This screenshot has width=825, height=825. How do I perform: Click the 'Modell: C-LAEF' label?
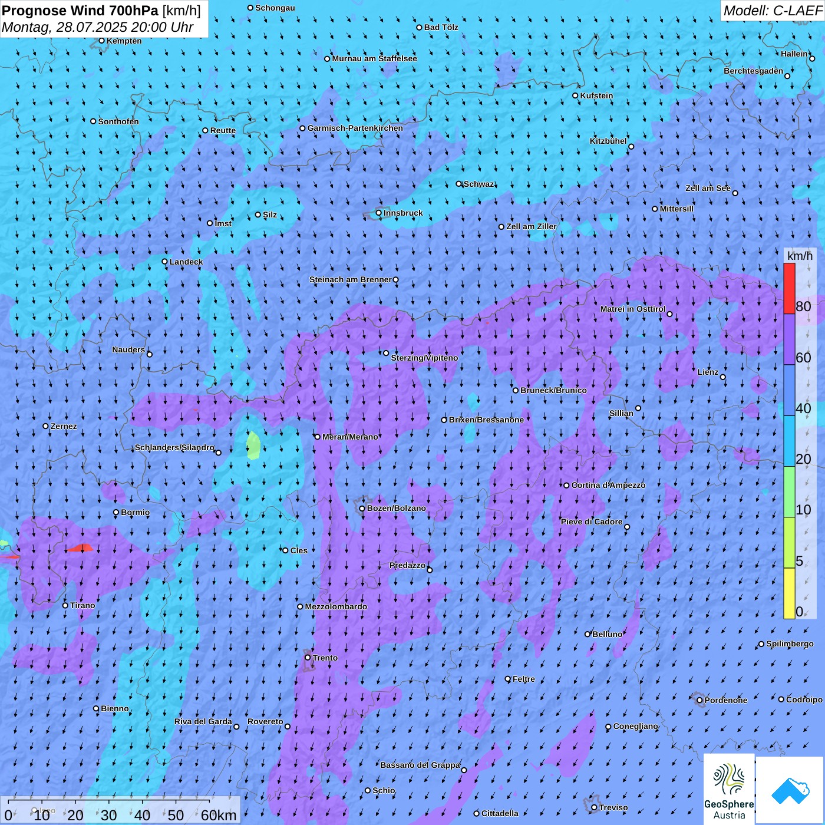point(773,11)
